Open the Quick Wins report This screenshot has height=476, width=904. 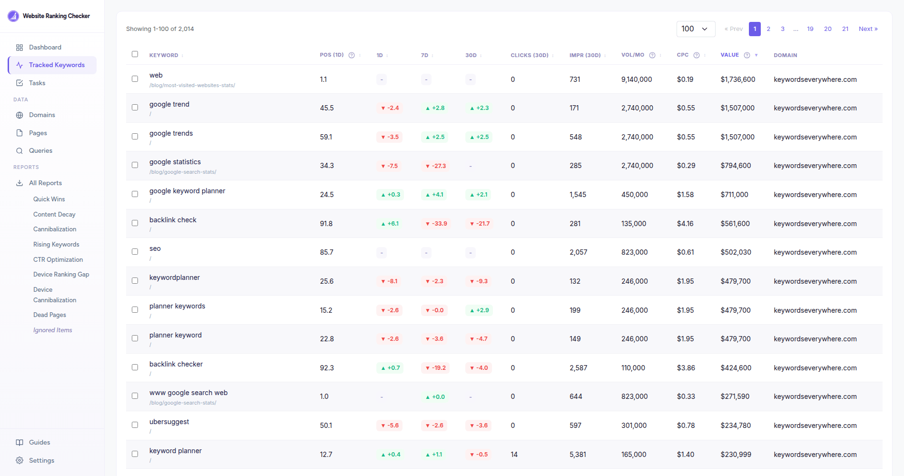[x=49, y=199]
